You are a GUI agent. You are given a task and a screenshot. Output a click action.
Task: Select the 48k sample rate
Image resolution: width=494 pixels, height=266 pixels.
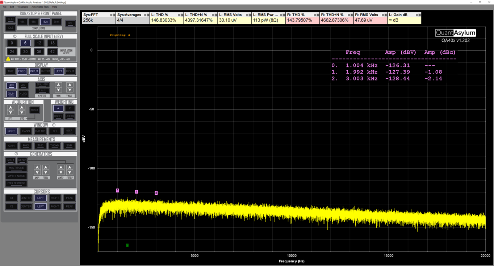(22, 22)
